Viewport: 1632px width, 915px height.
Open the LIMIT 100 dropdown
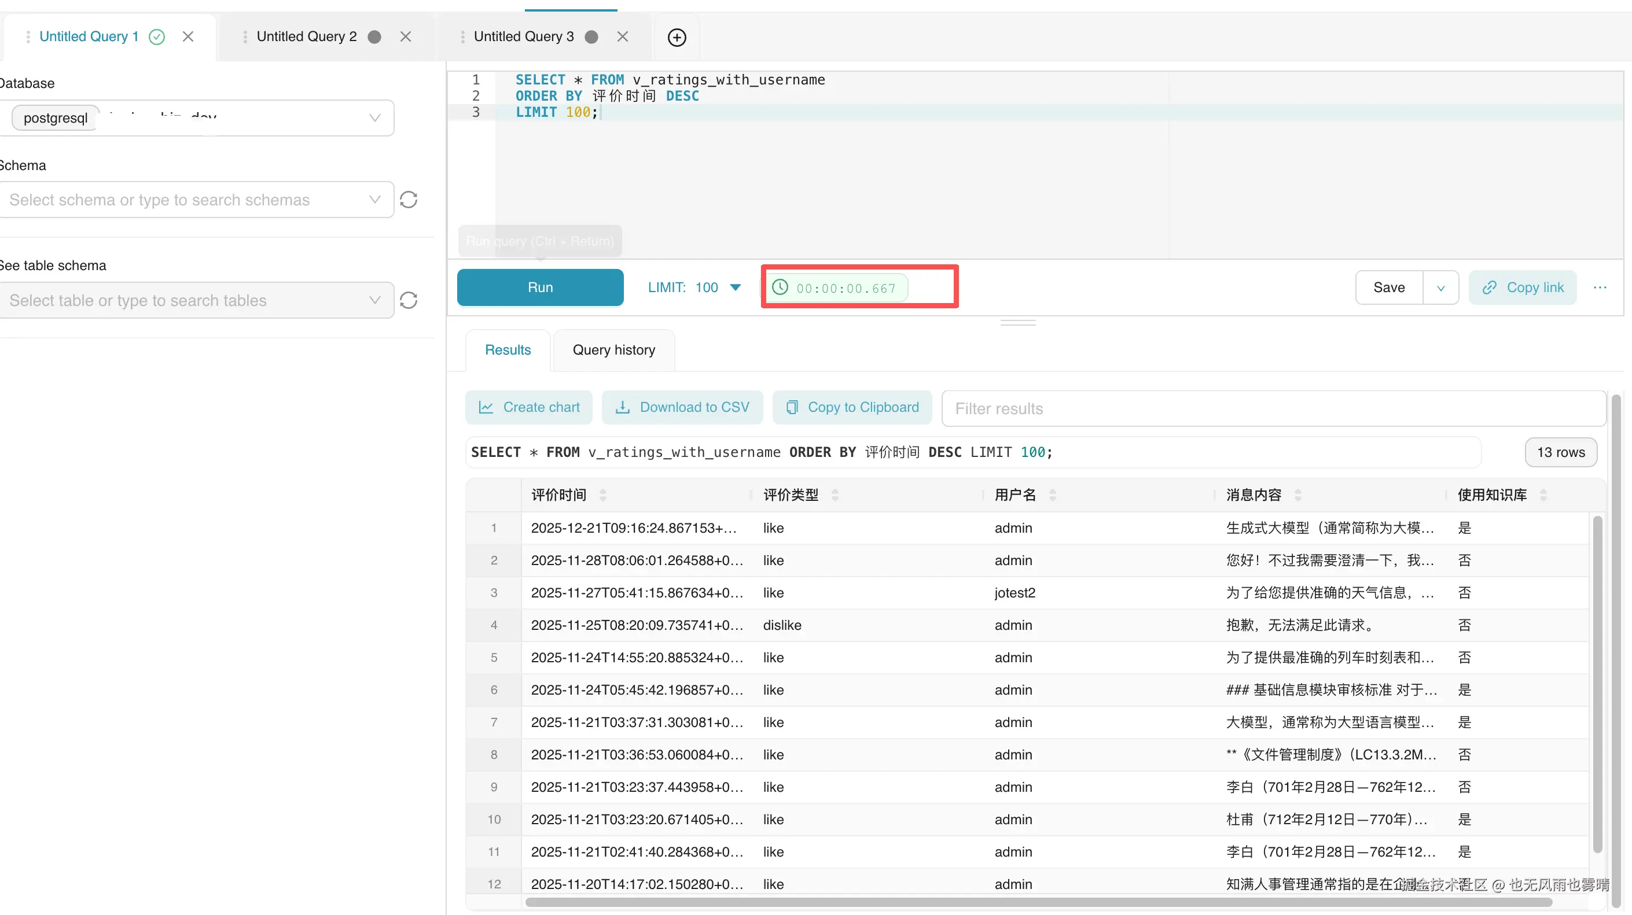(734, 287)
